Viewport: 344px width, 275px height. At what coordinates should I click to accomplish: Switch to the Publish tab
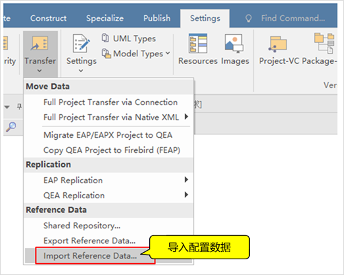(157, 18)
